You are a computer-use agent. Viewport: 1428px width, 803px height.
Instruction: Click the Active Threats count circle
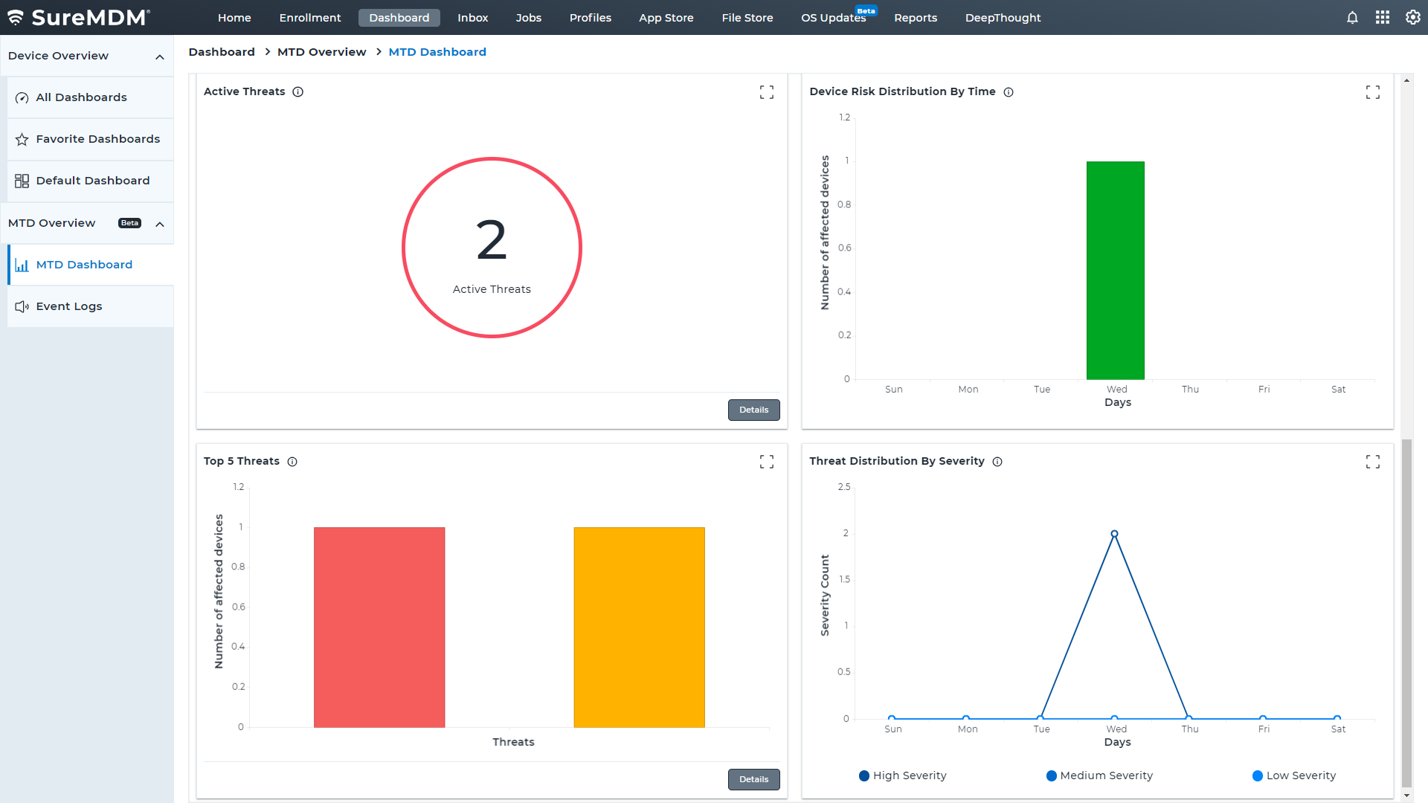(492, 248)
